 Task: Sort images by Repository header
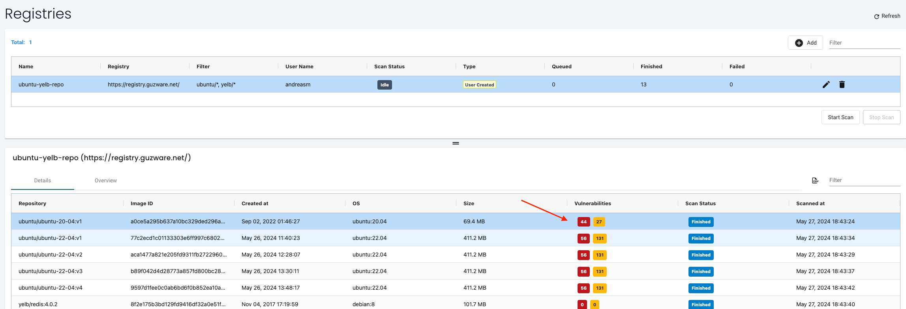click(32, 203)
